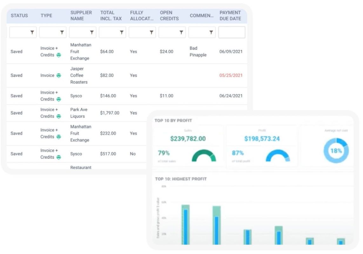Click the green 79% gauge chart
Viewport: 363px width, 254px height.
pos(204,156)
